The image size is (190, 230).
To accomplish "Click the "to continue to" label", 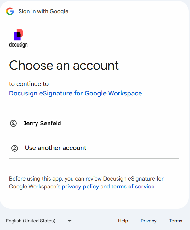I will pos(29,84).
